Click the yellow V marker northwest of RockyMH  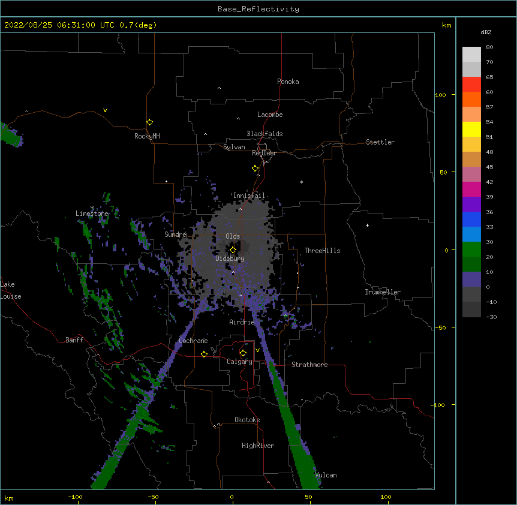[x=105, y=110]
